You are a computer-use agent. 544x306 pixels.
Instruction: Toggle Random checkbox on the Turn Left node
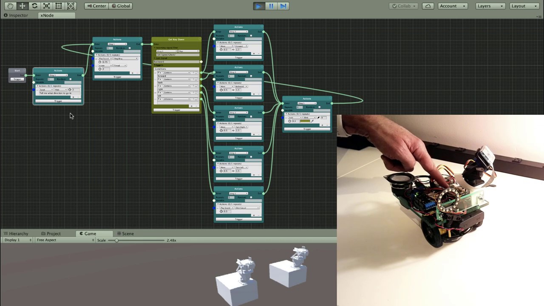point(251,157)
